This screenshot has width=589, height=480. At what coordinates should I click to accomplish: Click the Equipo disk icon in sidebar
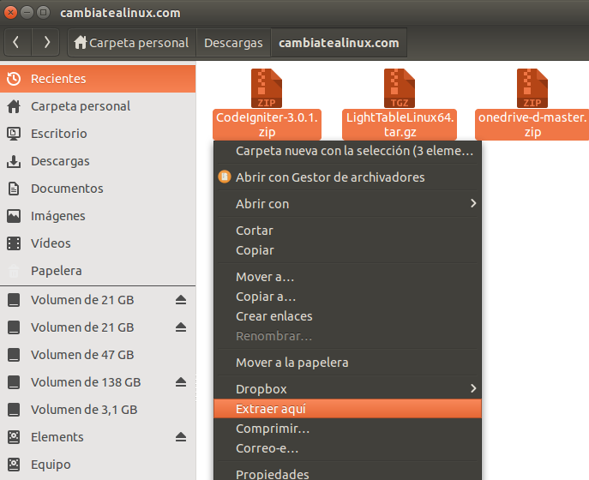[14, 465]
